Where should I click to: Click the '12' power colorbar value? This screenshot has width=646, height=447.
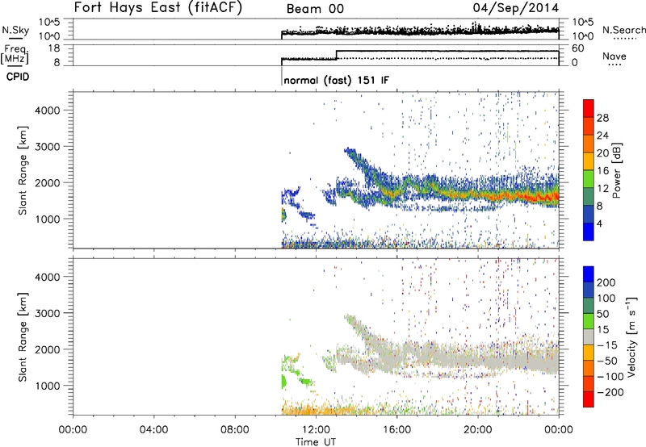click(x=602, y=189)
